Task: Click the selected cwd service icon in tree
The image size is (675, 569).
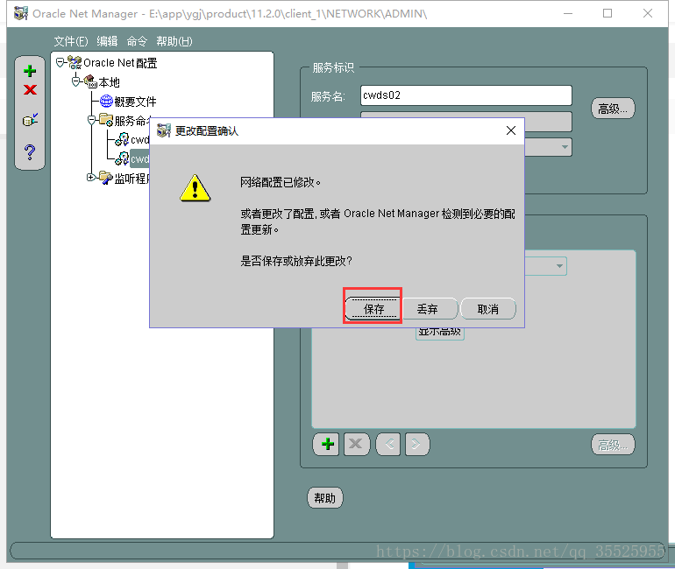Action: [122, 158]
